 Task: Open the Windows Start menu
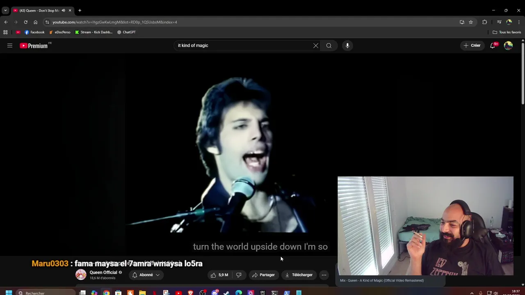click(9, 293)
